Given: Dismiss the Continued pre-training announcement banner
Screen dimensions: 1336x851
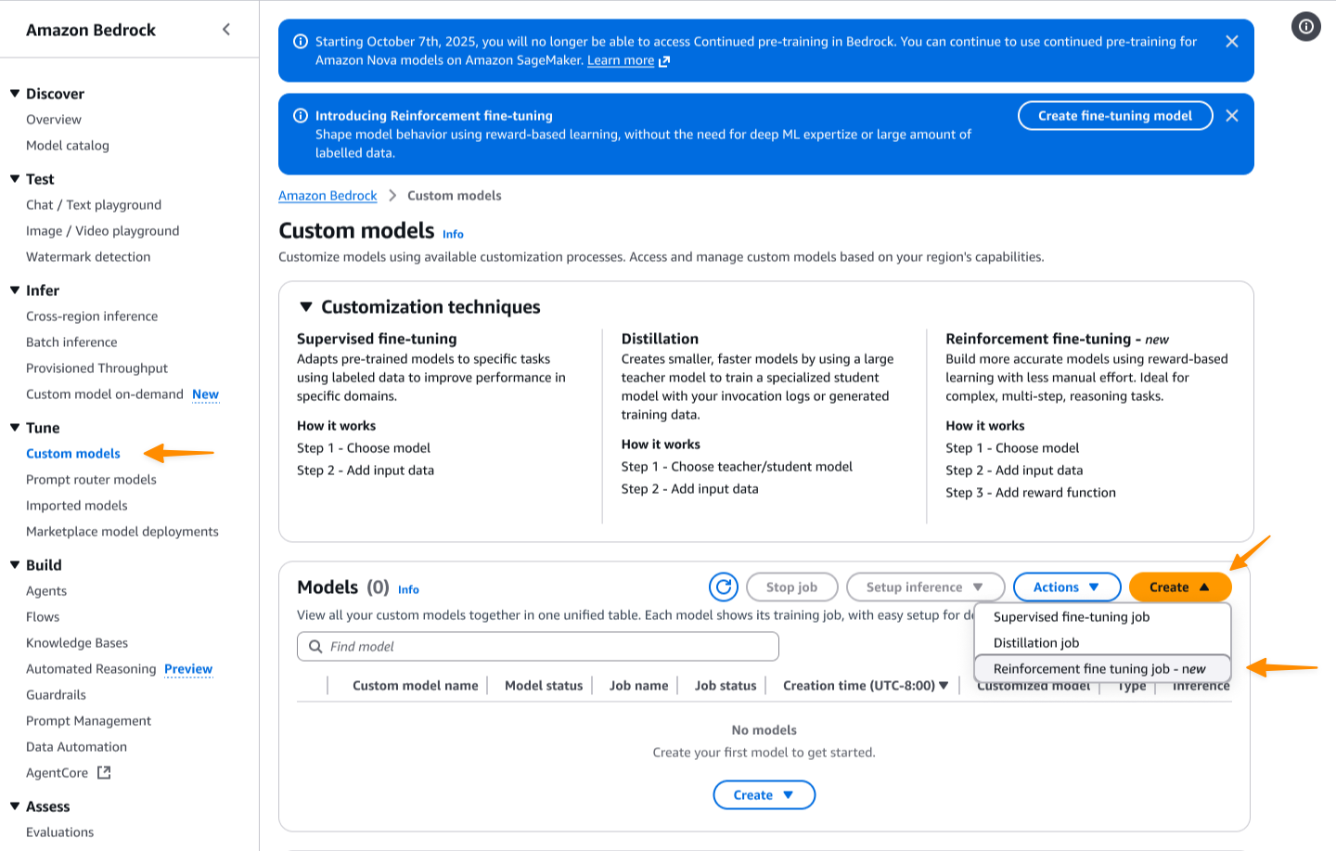Looking at the screenshot, I should [1232, 41].
